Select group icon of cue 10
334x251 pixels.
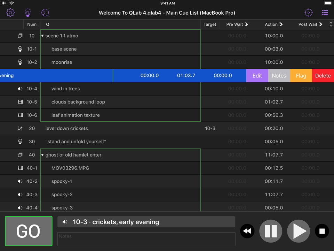pos(20,36)
